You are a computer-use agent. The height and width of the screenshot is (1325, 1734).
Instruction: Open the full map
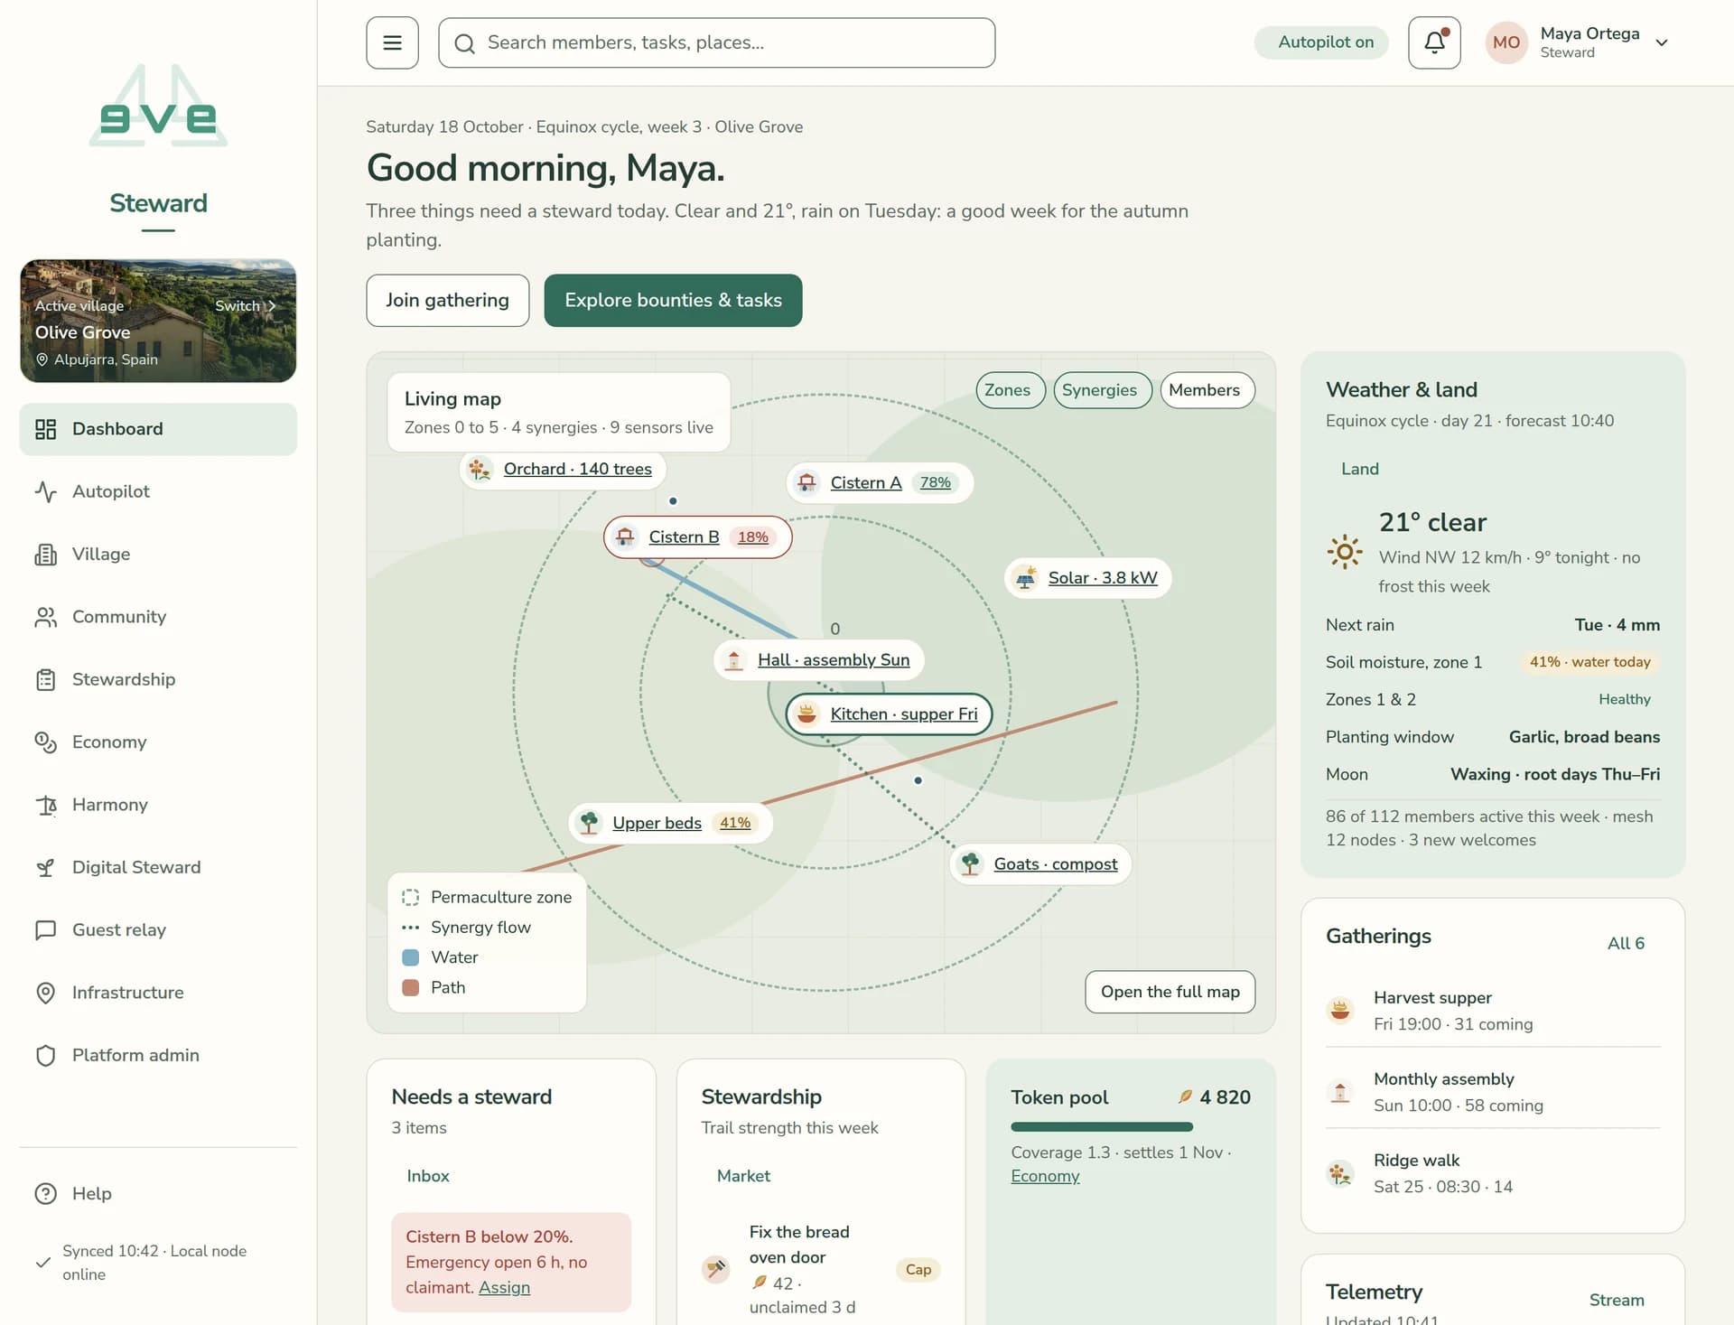pyautogui.click(x=1170, y=992)
